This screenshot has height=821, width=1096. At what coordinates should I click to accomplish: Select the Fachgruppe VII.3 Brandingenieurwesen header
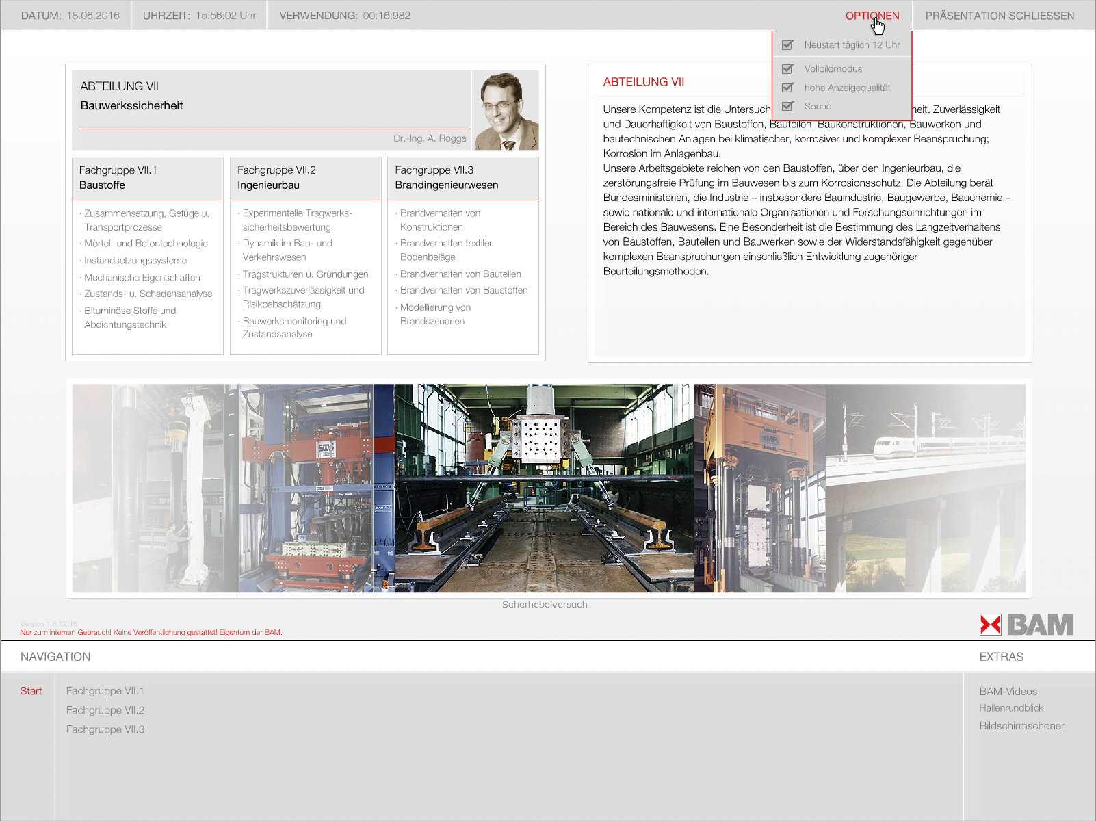462,178
